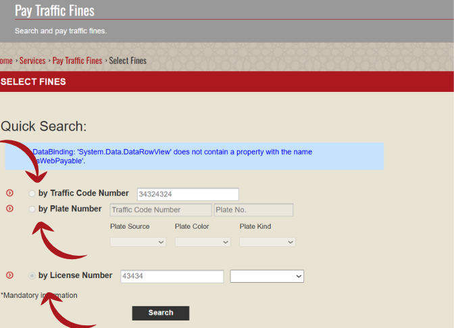
Task: Click the red arrow icon beside License Number
Action: [x=9, y=275]
